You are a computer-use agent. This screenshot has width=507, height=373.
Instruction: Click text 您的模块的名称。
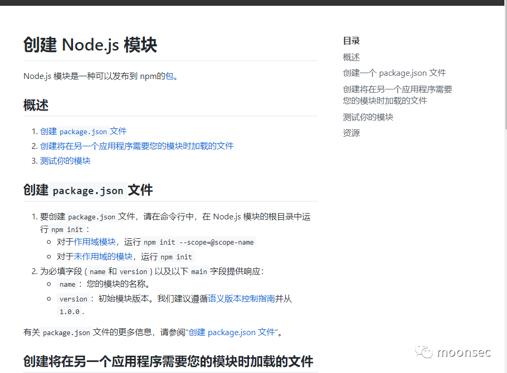click(x=118, y=284)
